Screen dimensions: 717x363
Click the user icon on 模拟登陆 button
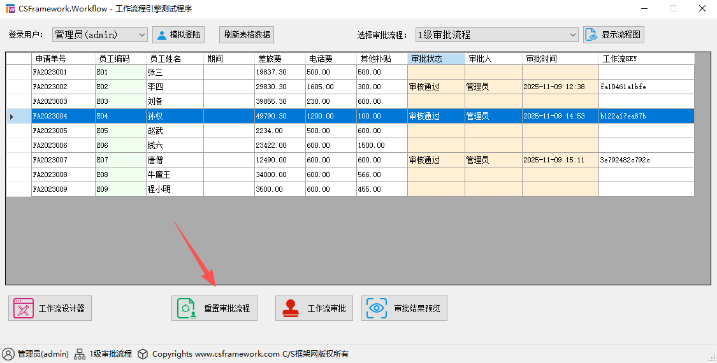161,35
